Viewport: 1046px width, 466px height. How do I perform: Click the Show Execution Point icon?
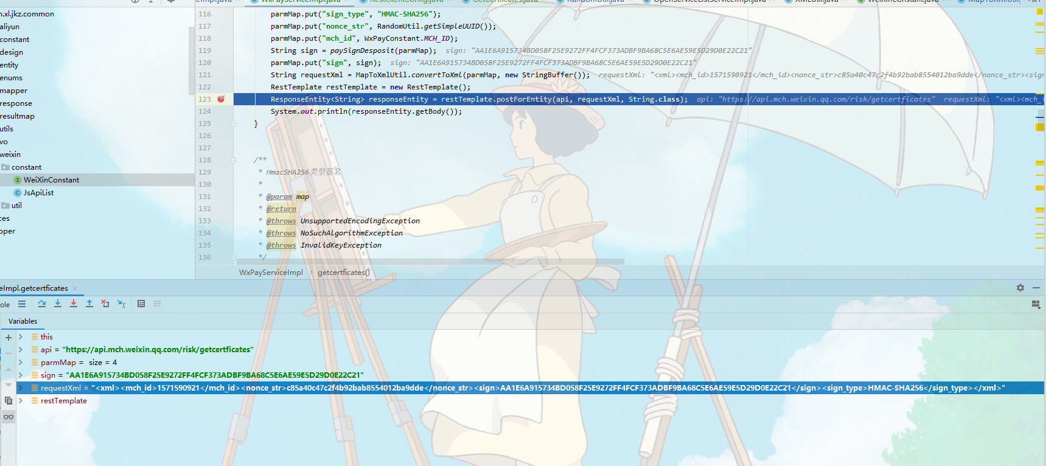pos(22,304)
